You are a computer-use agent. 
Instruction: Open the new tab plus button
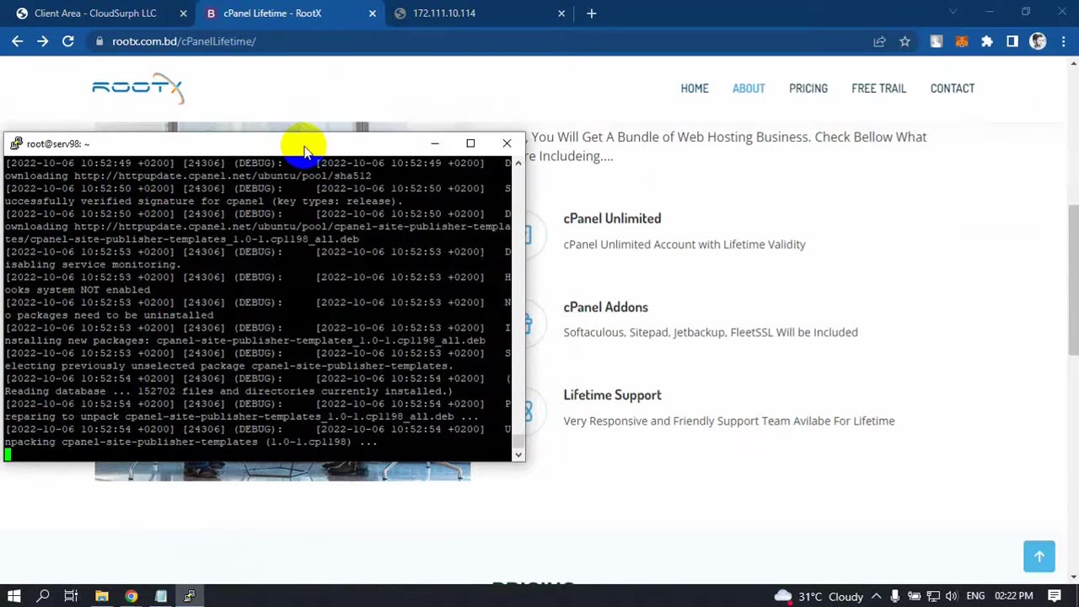pos(591,13)
